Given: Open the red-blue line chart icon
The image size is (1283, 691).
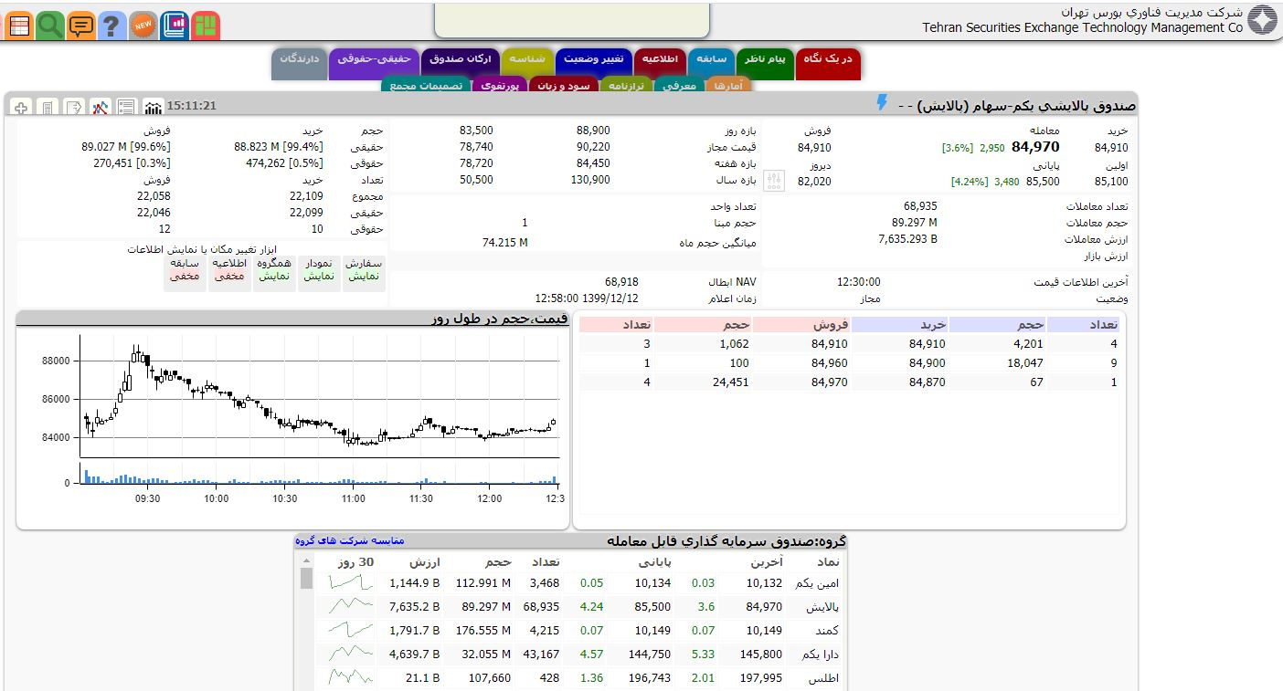Looking at the screenshot, I should (x=101, y=108).
